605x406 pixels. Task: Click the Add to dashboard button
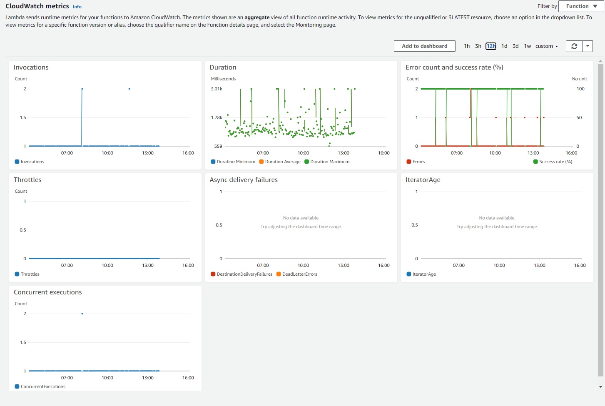coord(425,46)
